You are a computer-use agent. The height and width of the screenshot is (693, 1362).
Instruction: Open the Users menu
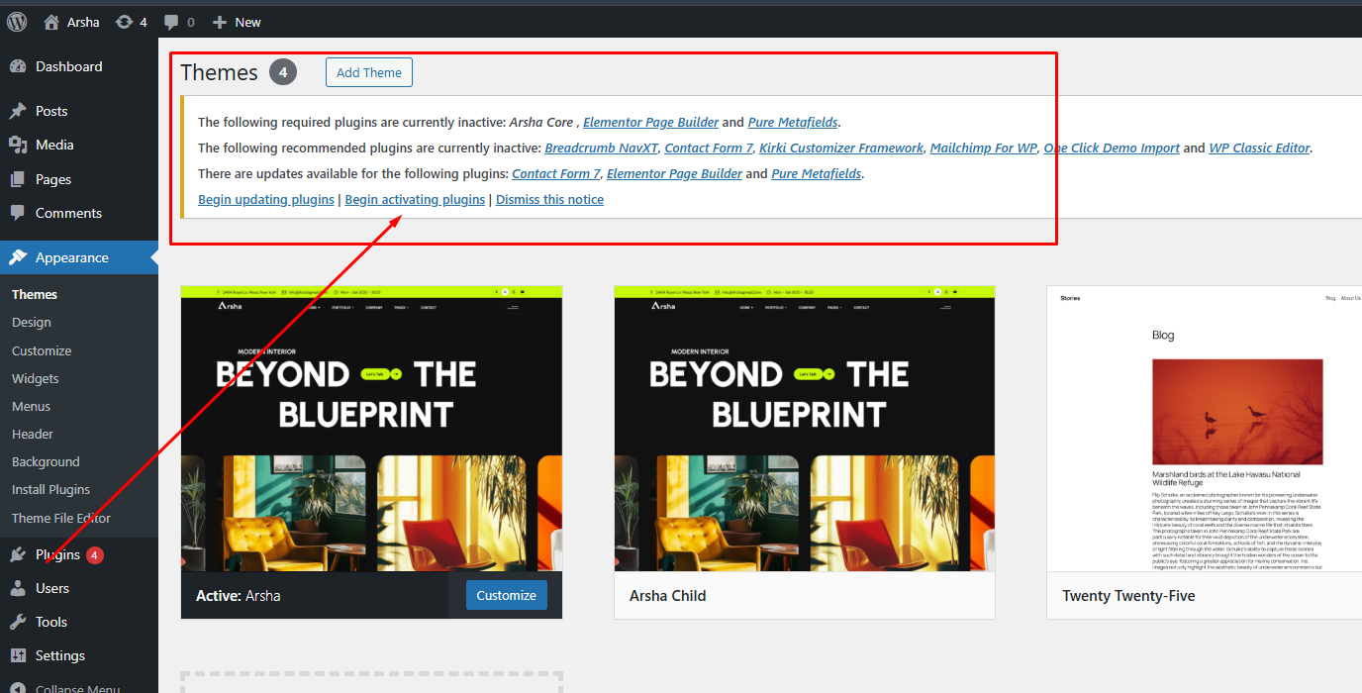79,588
